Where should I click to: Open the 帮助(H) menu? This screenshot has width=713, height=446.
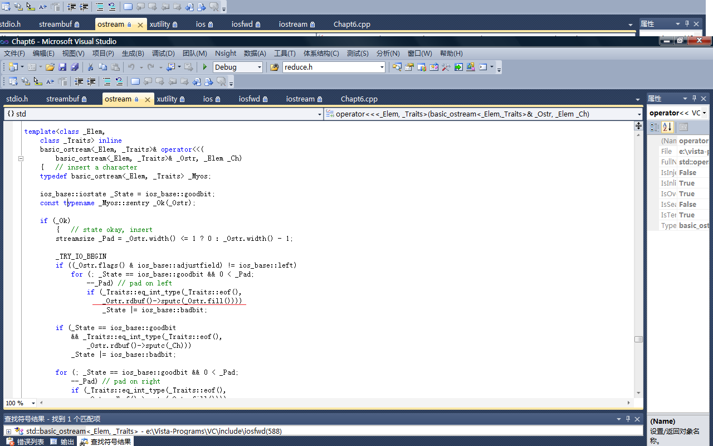451,54
